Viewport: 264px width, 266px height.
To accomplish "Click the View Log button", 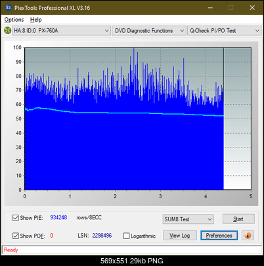I will coord(180,236).
